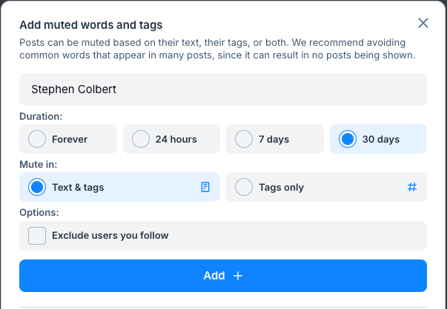Click the text-and-tags page icon

[x=205, y=187]
